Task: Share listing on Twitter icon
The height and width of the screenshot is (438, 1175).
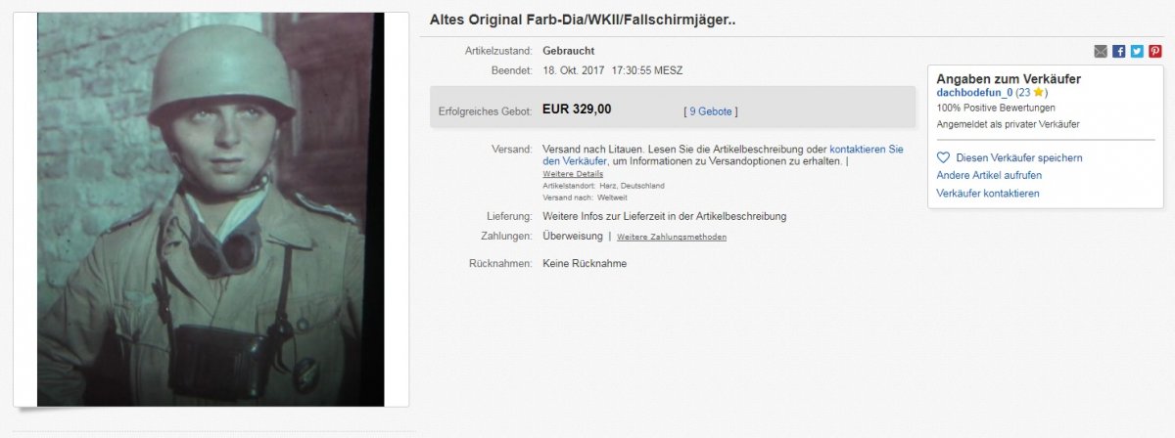Action: 1137,52
